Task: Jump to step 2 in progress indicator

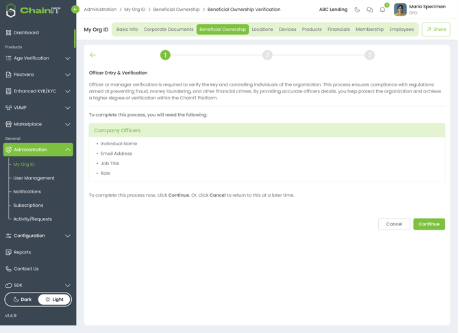Action: click(267, 55)
